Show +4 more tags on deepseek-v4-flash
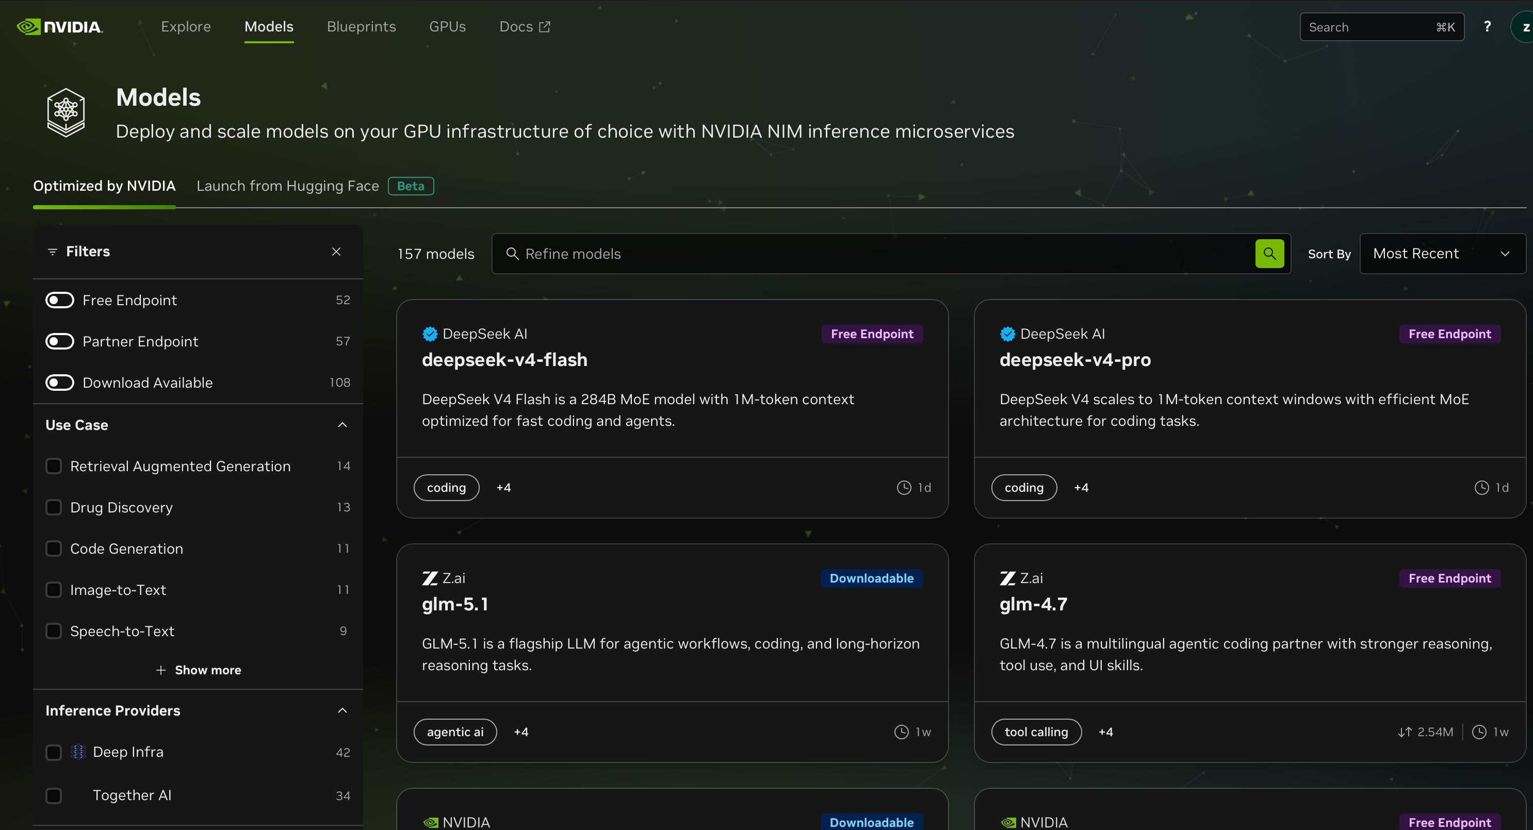 click(503, 488)
